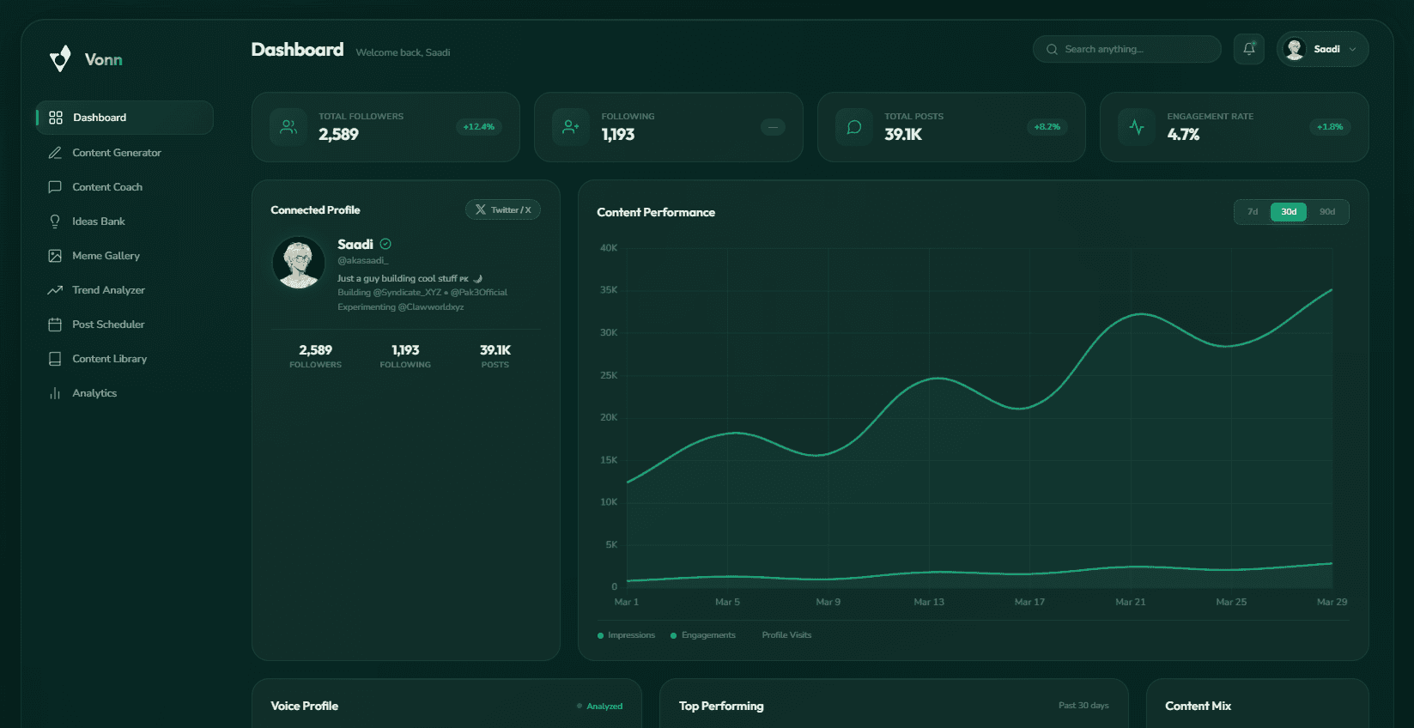Click the Meme Gallery image icon
The height and width of the screenshot is (728, 1414).
55,256
